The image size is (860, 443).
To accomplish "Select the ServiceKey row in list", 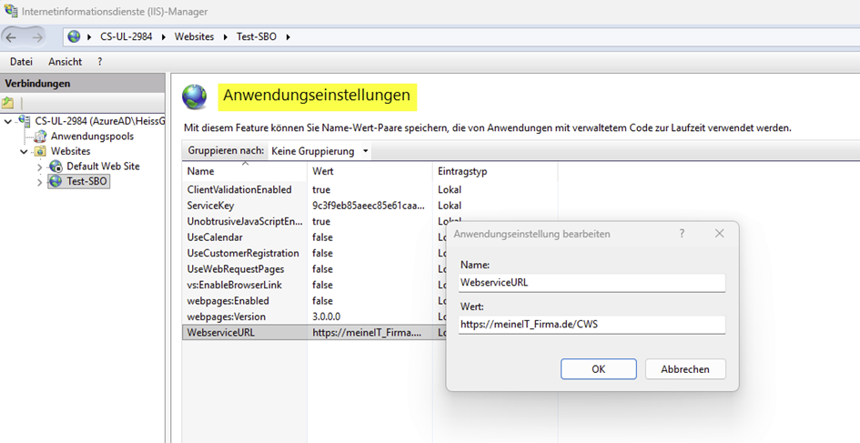I will click(211, 206).
